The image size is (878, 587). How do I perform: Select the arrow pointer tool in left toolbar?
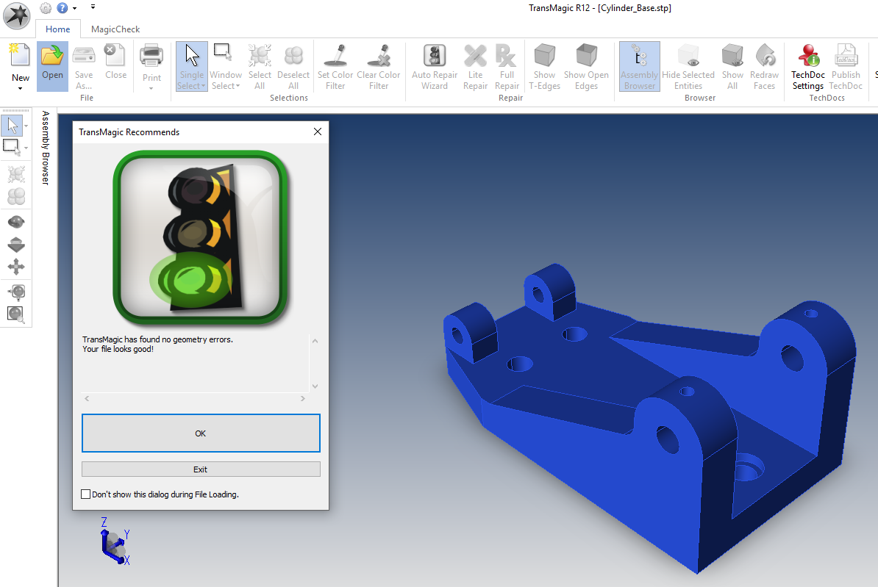(x=12, y=126)
